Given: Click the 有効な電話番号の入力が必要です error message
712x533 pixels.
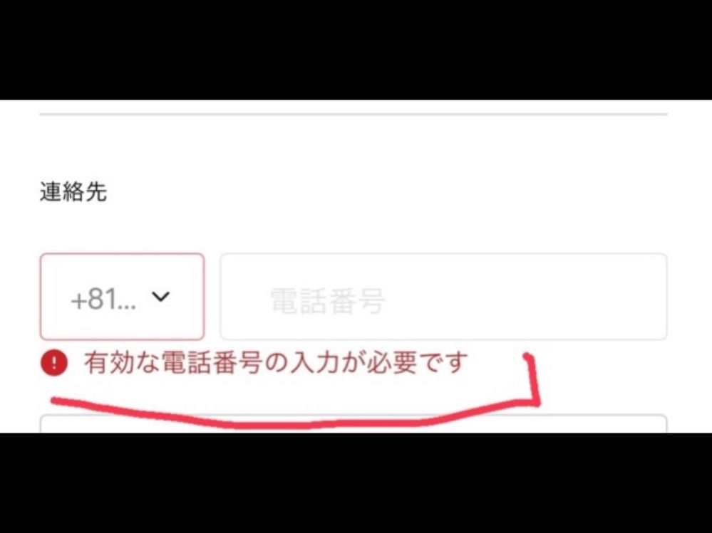Looking at the screenshot, I should (276, 363).
